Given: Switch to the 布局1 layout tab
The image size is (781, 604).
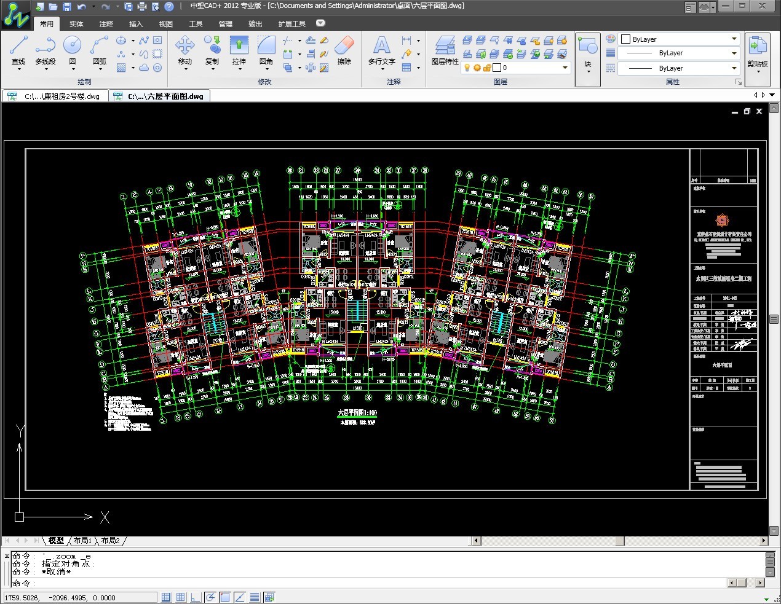Looking at the screenshot, I should 82,541.
